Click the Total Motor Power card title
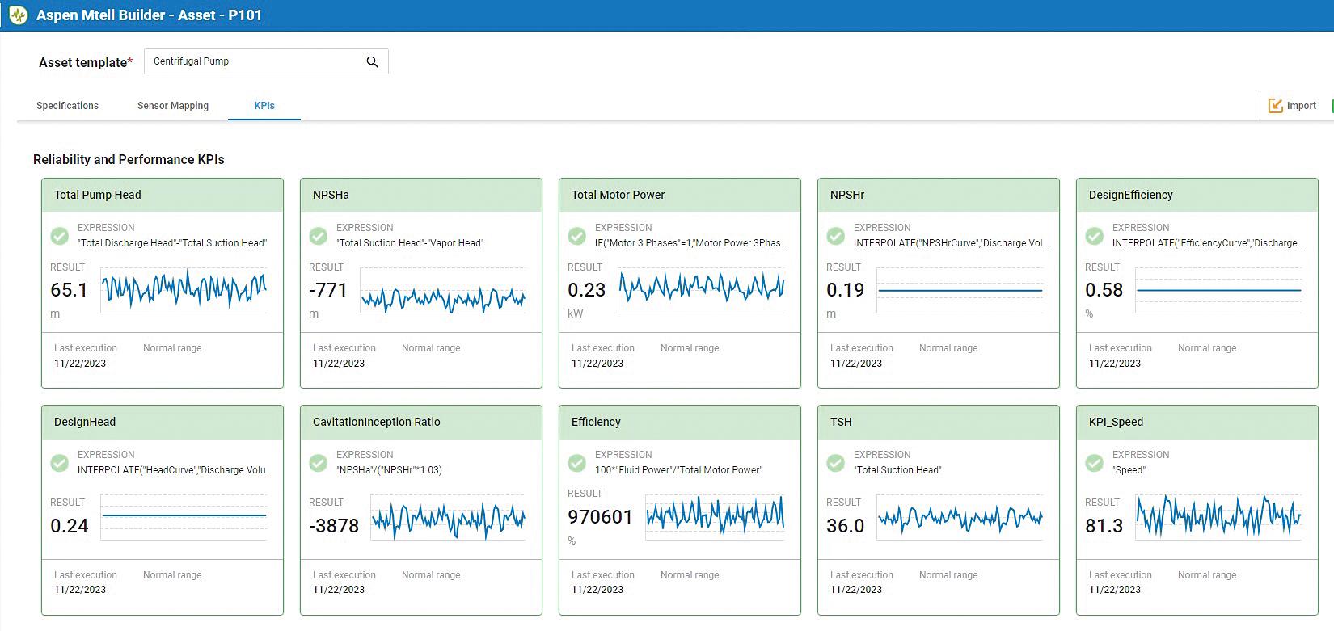 [618, 195]
